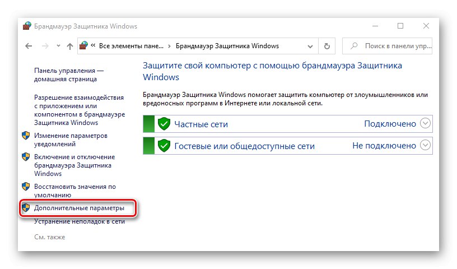Click shield icon beside 'Включение и отключение брандмауэра'
The width and height of the screenshot is (457, 269).
coord(26,157)
